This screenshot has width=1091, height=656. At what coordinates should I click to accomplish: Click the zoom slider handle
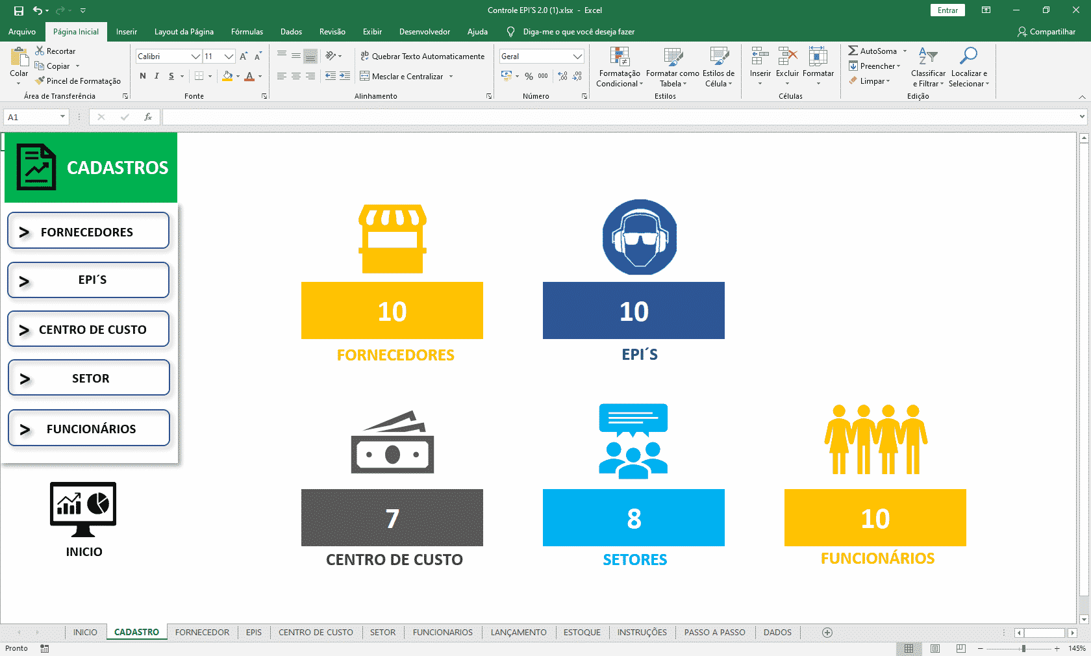coord(1023,648)
